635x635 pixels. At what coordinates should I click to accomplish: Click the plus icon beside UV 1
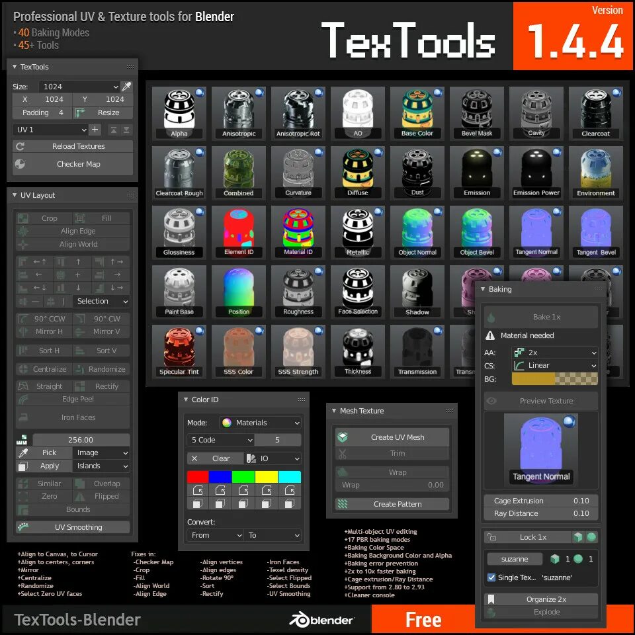tap(95, 130)
